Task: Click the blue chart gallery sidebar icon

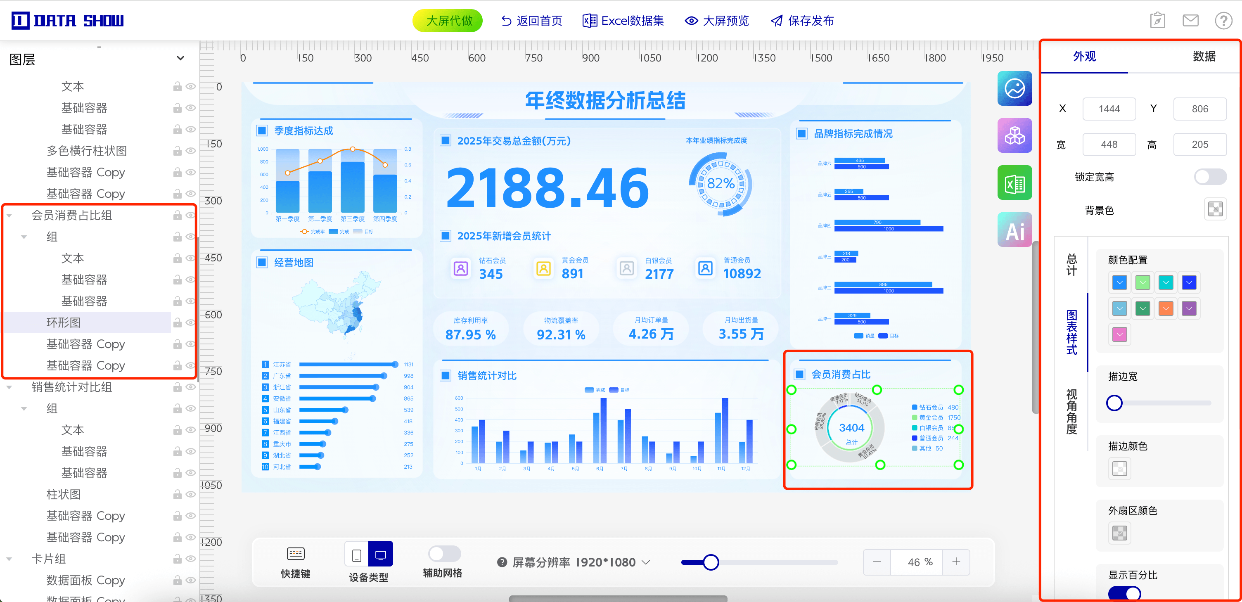Action: pos(1014,89)
